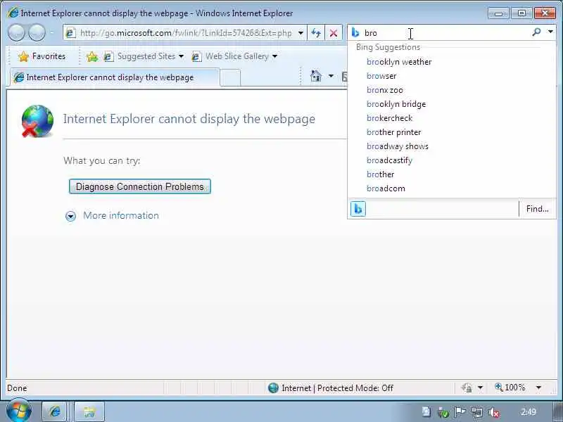The height and width of the screenshot is (422, 563).
Task: Click into the URL address field
Action: pyautogui.click(x=186, y=33)
